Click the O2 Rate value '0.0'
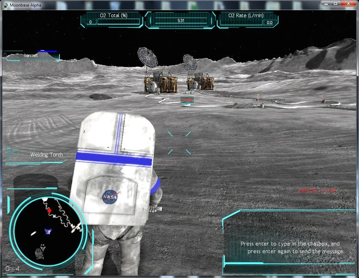 270,23
